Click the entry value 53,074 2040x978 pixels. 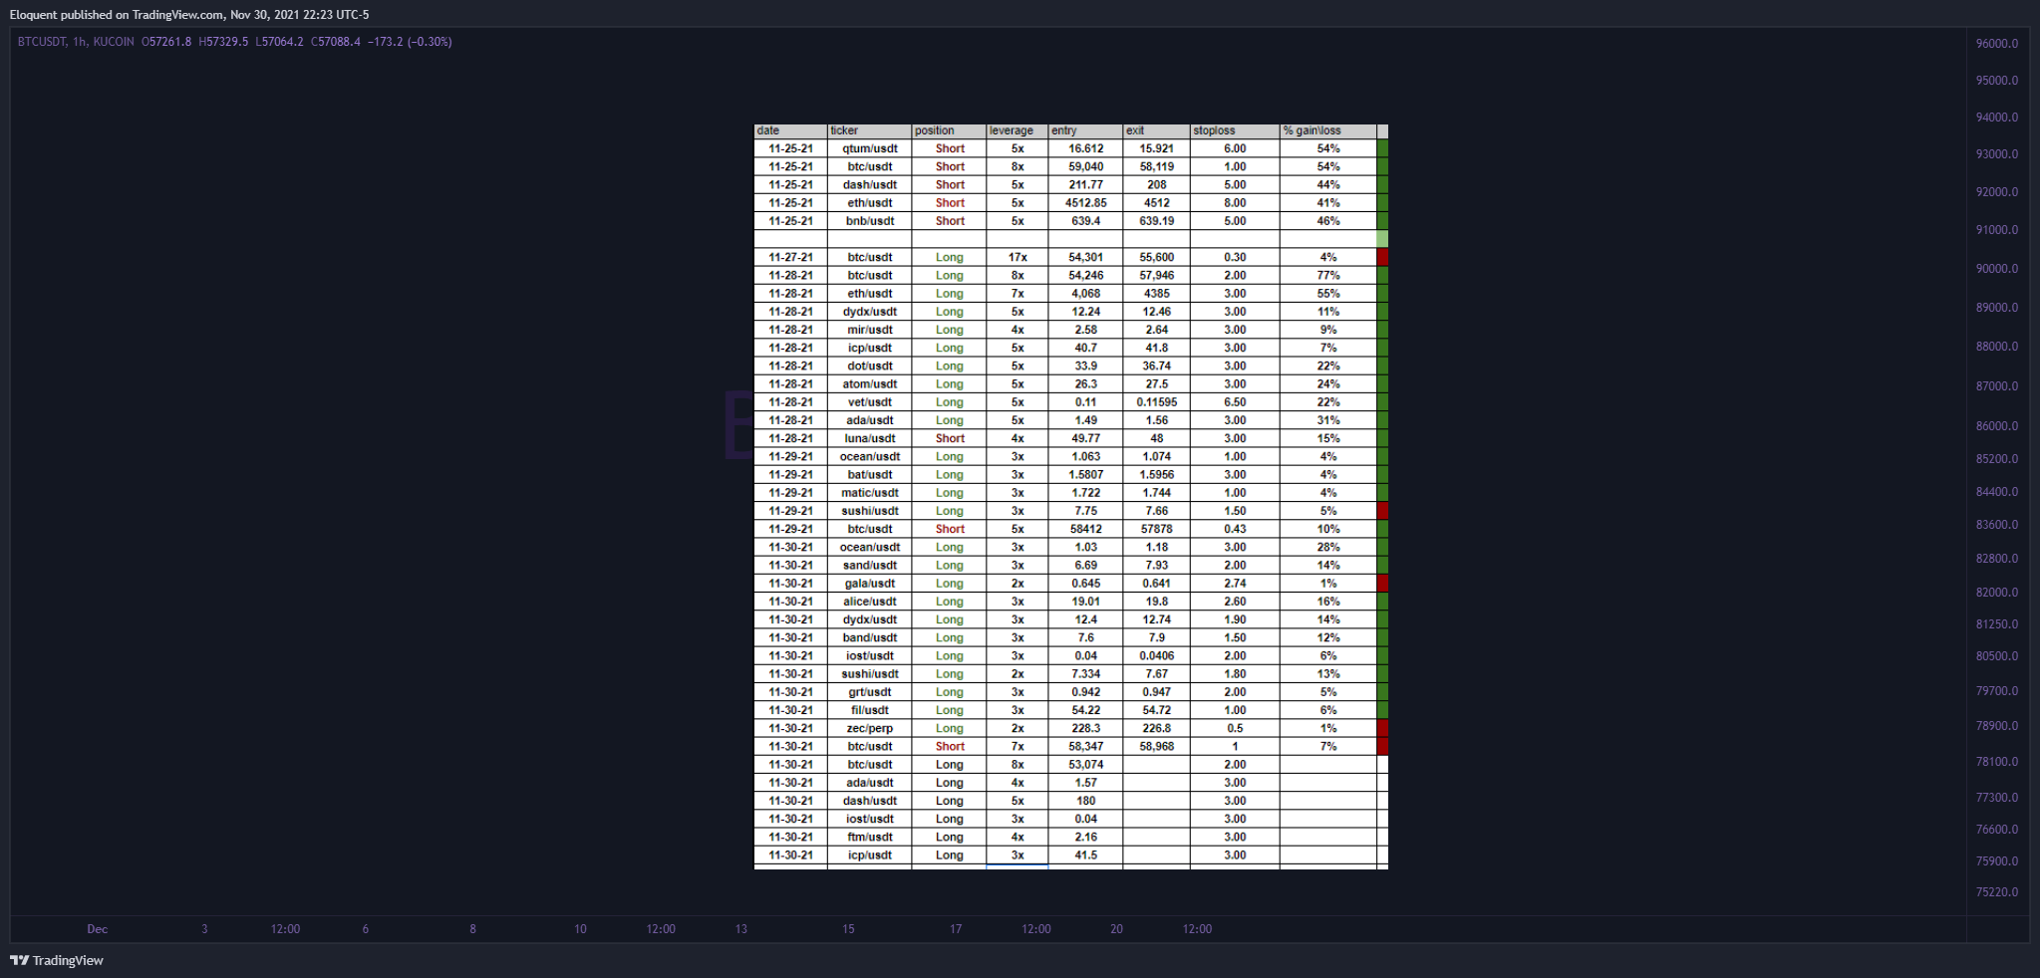click(x=1085, y=765)
